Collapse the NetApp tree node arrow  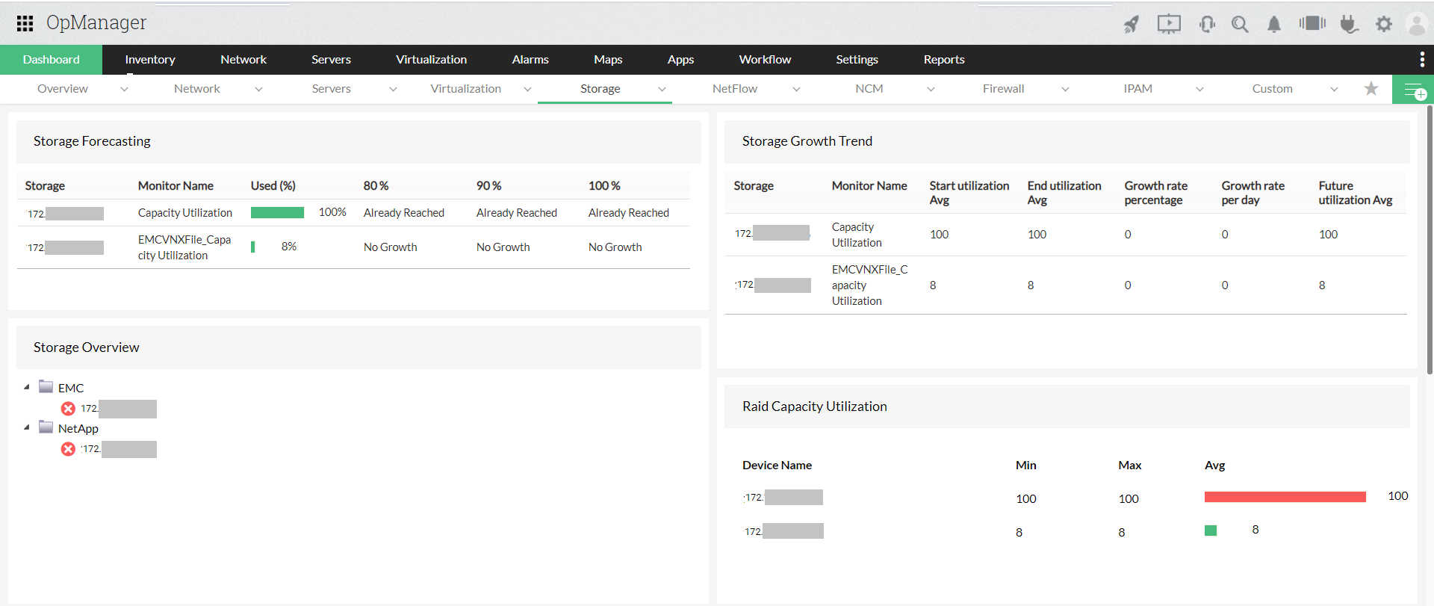[27, 427]
